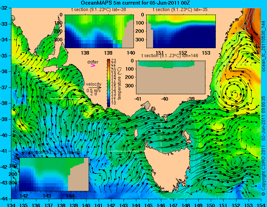This screenshot has width=267, height=207.
Task: Click the value 23 on the color bar
Action: pyautogui.click(x=114, y=61)
